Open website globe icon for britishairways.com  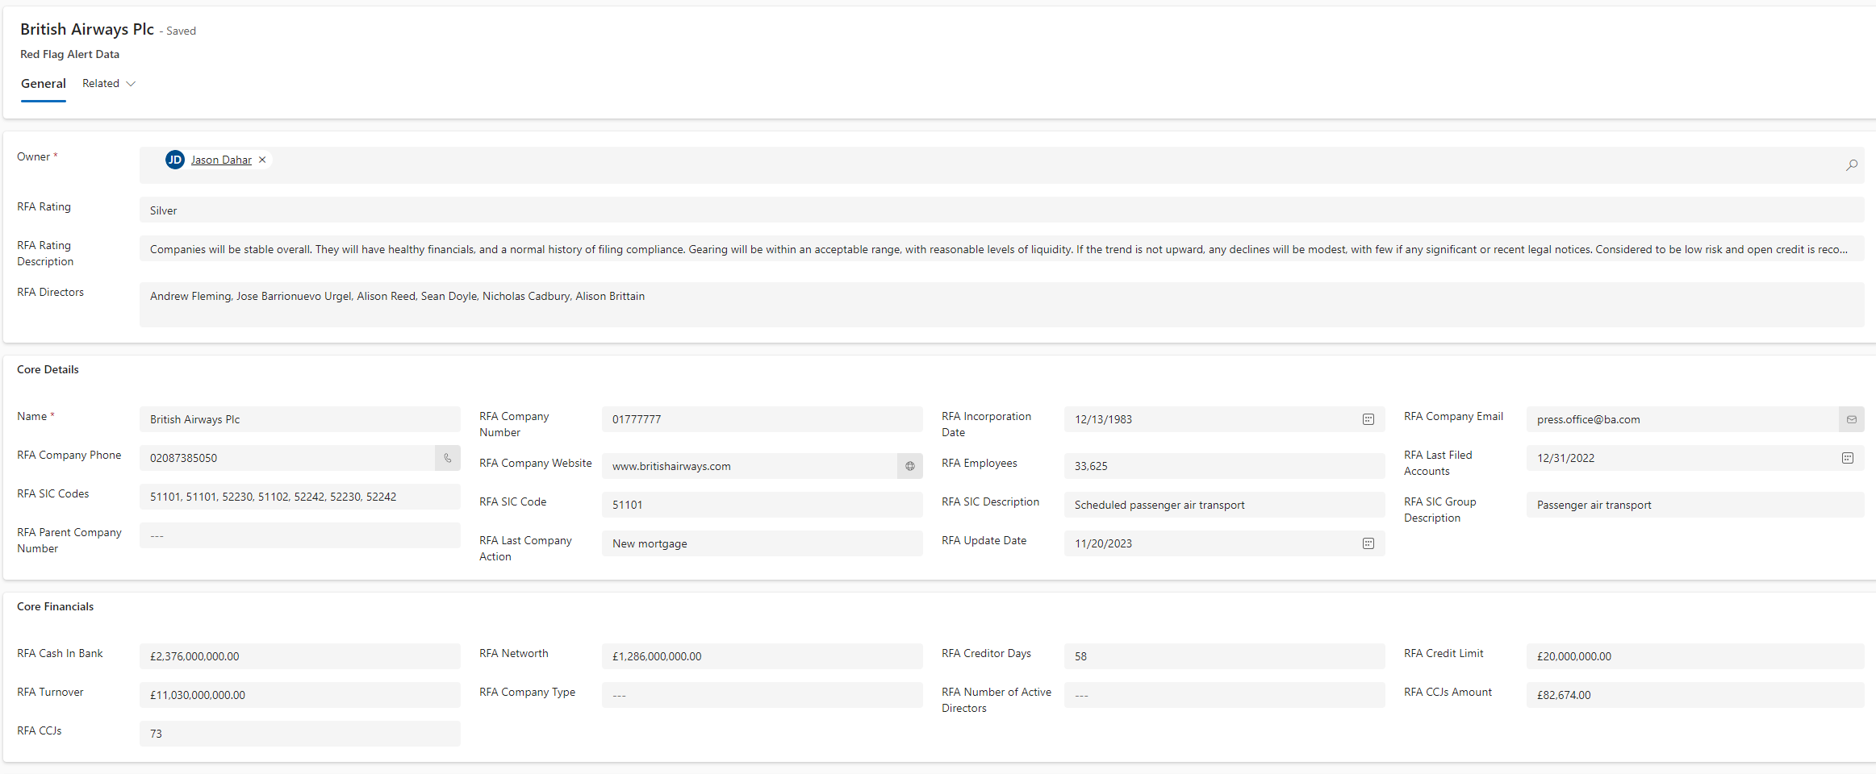[910, 466]
